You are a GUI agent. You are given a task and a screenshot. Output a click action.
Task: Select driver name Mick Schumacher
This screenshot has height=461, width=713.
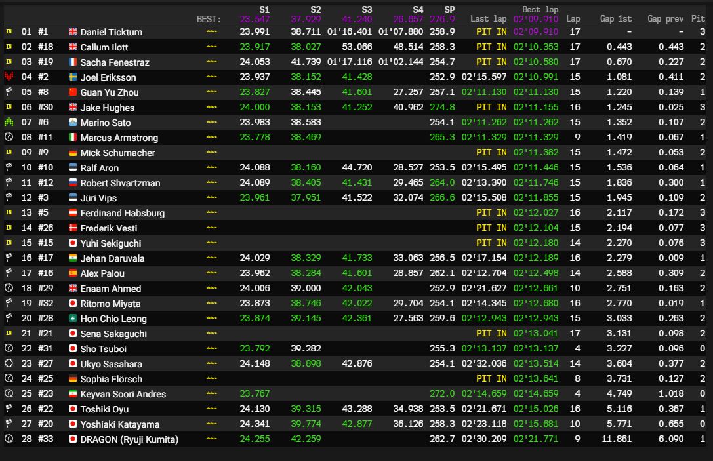(x=118, y=153)
